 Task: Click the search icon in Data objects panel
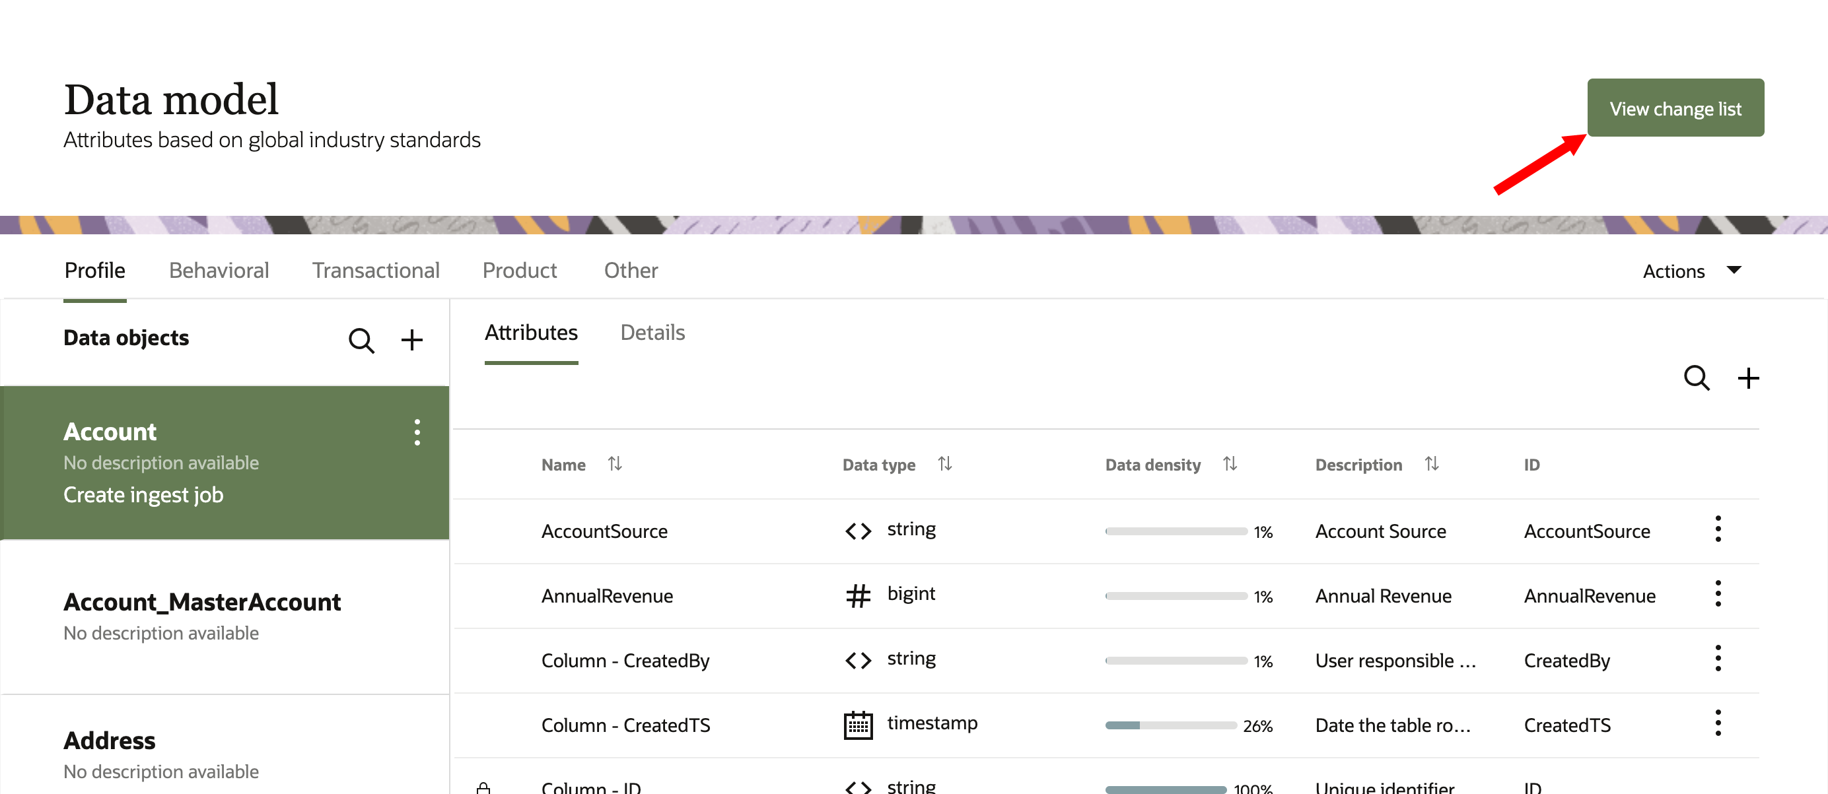pyautogui.click(x=362, y=341)
